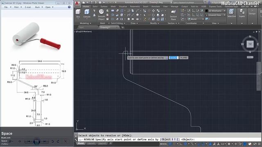262x147 pixels.
Task: Click the Open file icon in quick access toolbar
Action: pos(88,2)
